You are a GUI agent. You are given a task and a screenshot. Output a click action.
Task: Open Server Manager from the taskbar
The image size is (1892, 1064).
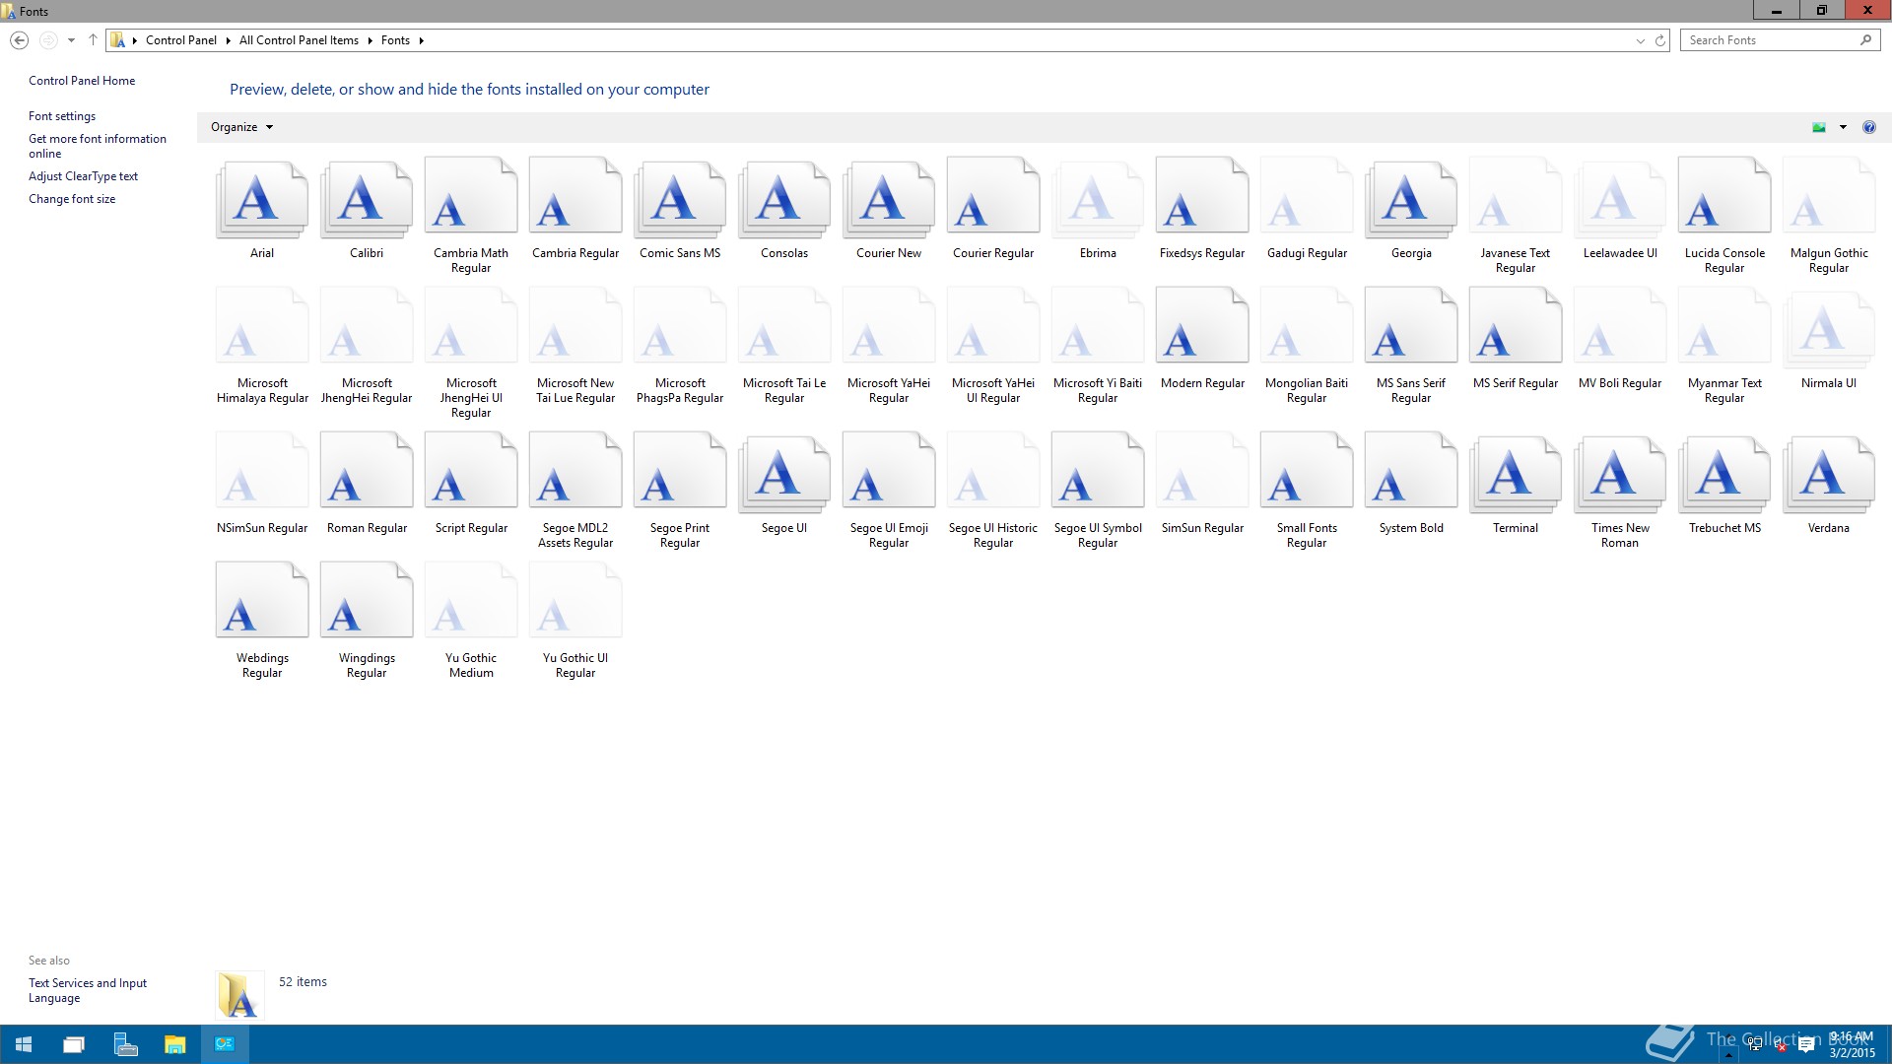125,1044
